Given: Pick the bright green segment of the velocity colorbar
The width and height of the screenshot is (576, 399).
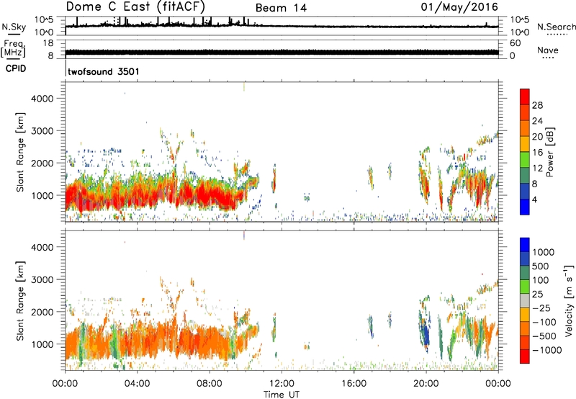Looking at the screenshot, I should click(x=525, y=287).
